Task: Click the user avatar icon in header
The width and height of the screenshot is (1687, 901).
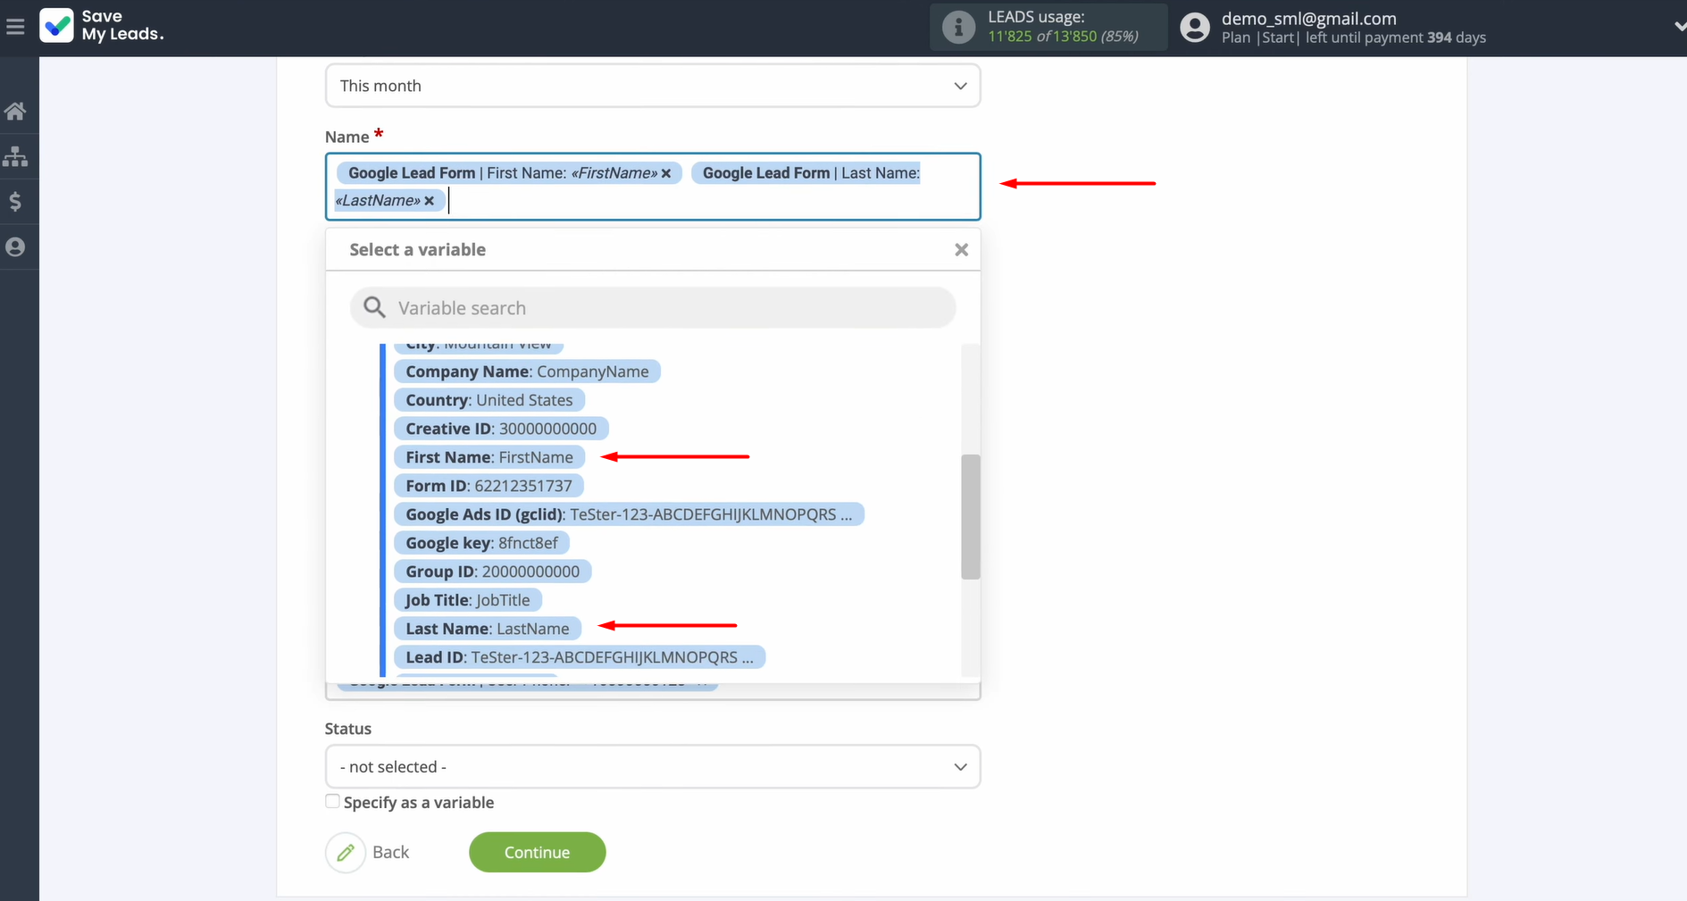Action: (1194, 27)
